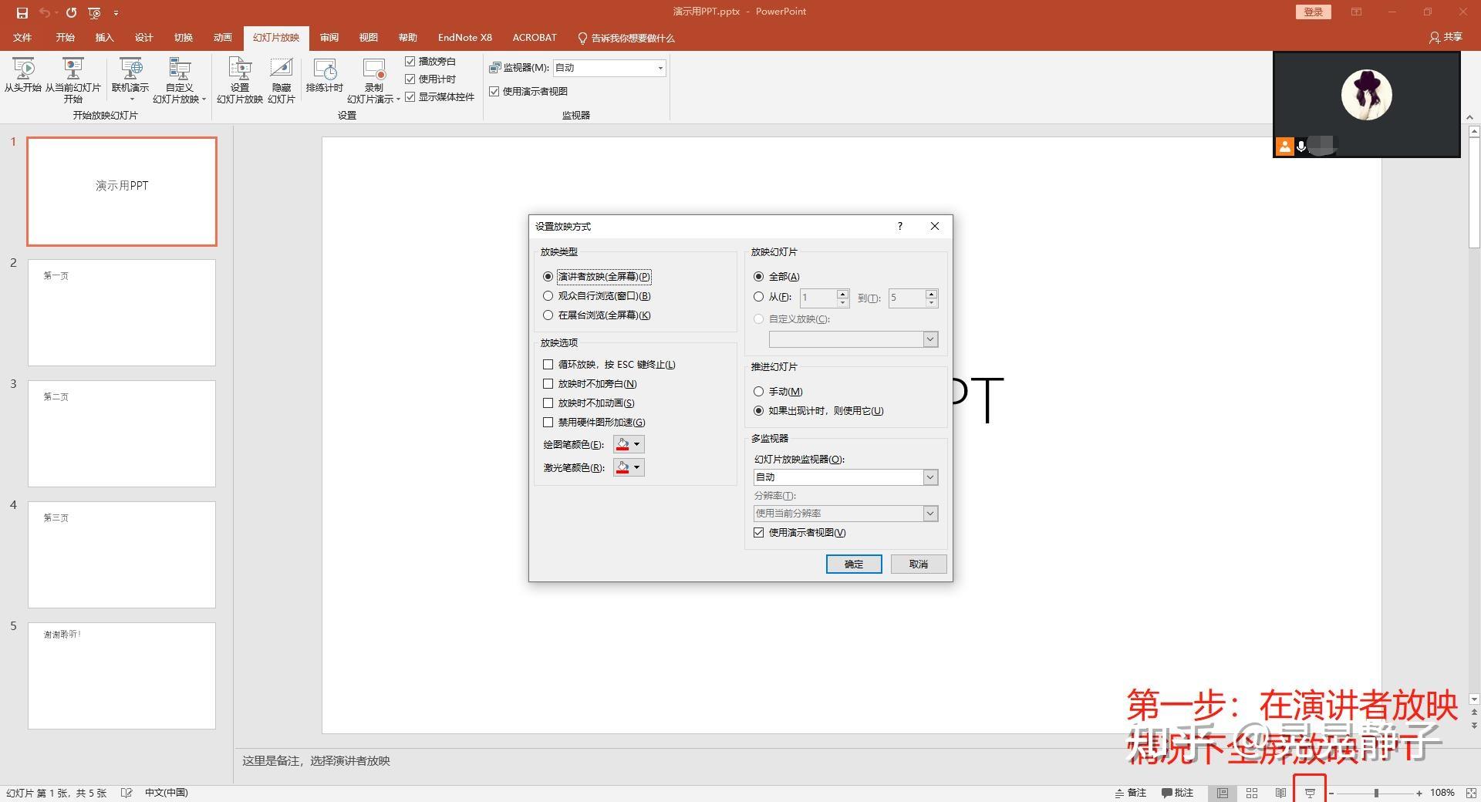The image size is (1481, 802).
Task: Click 共享 share icon at top right
Action: tap(1446, 37)
